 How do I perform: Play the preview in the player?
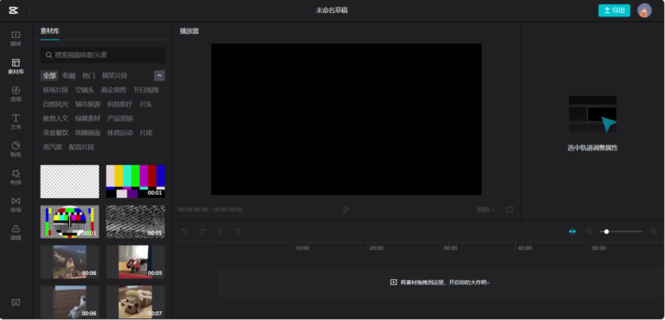click(346, 210)
